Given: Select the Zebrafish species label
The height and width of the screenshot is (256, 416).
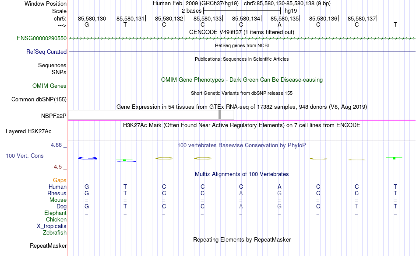Looking at the screenshot, I should coord(55,233).
